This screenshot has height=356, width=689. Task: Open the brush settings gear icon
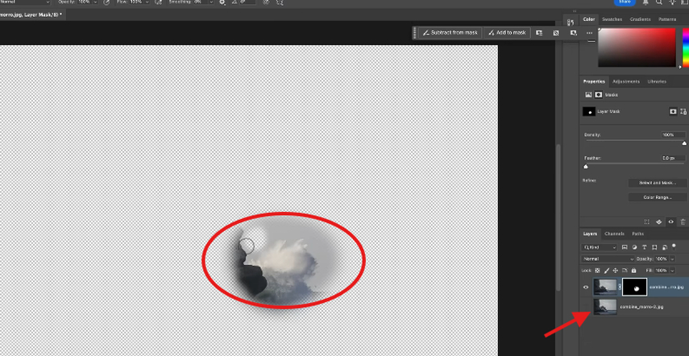click(x=222, y=2)
